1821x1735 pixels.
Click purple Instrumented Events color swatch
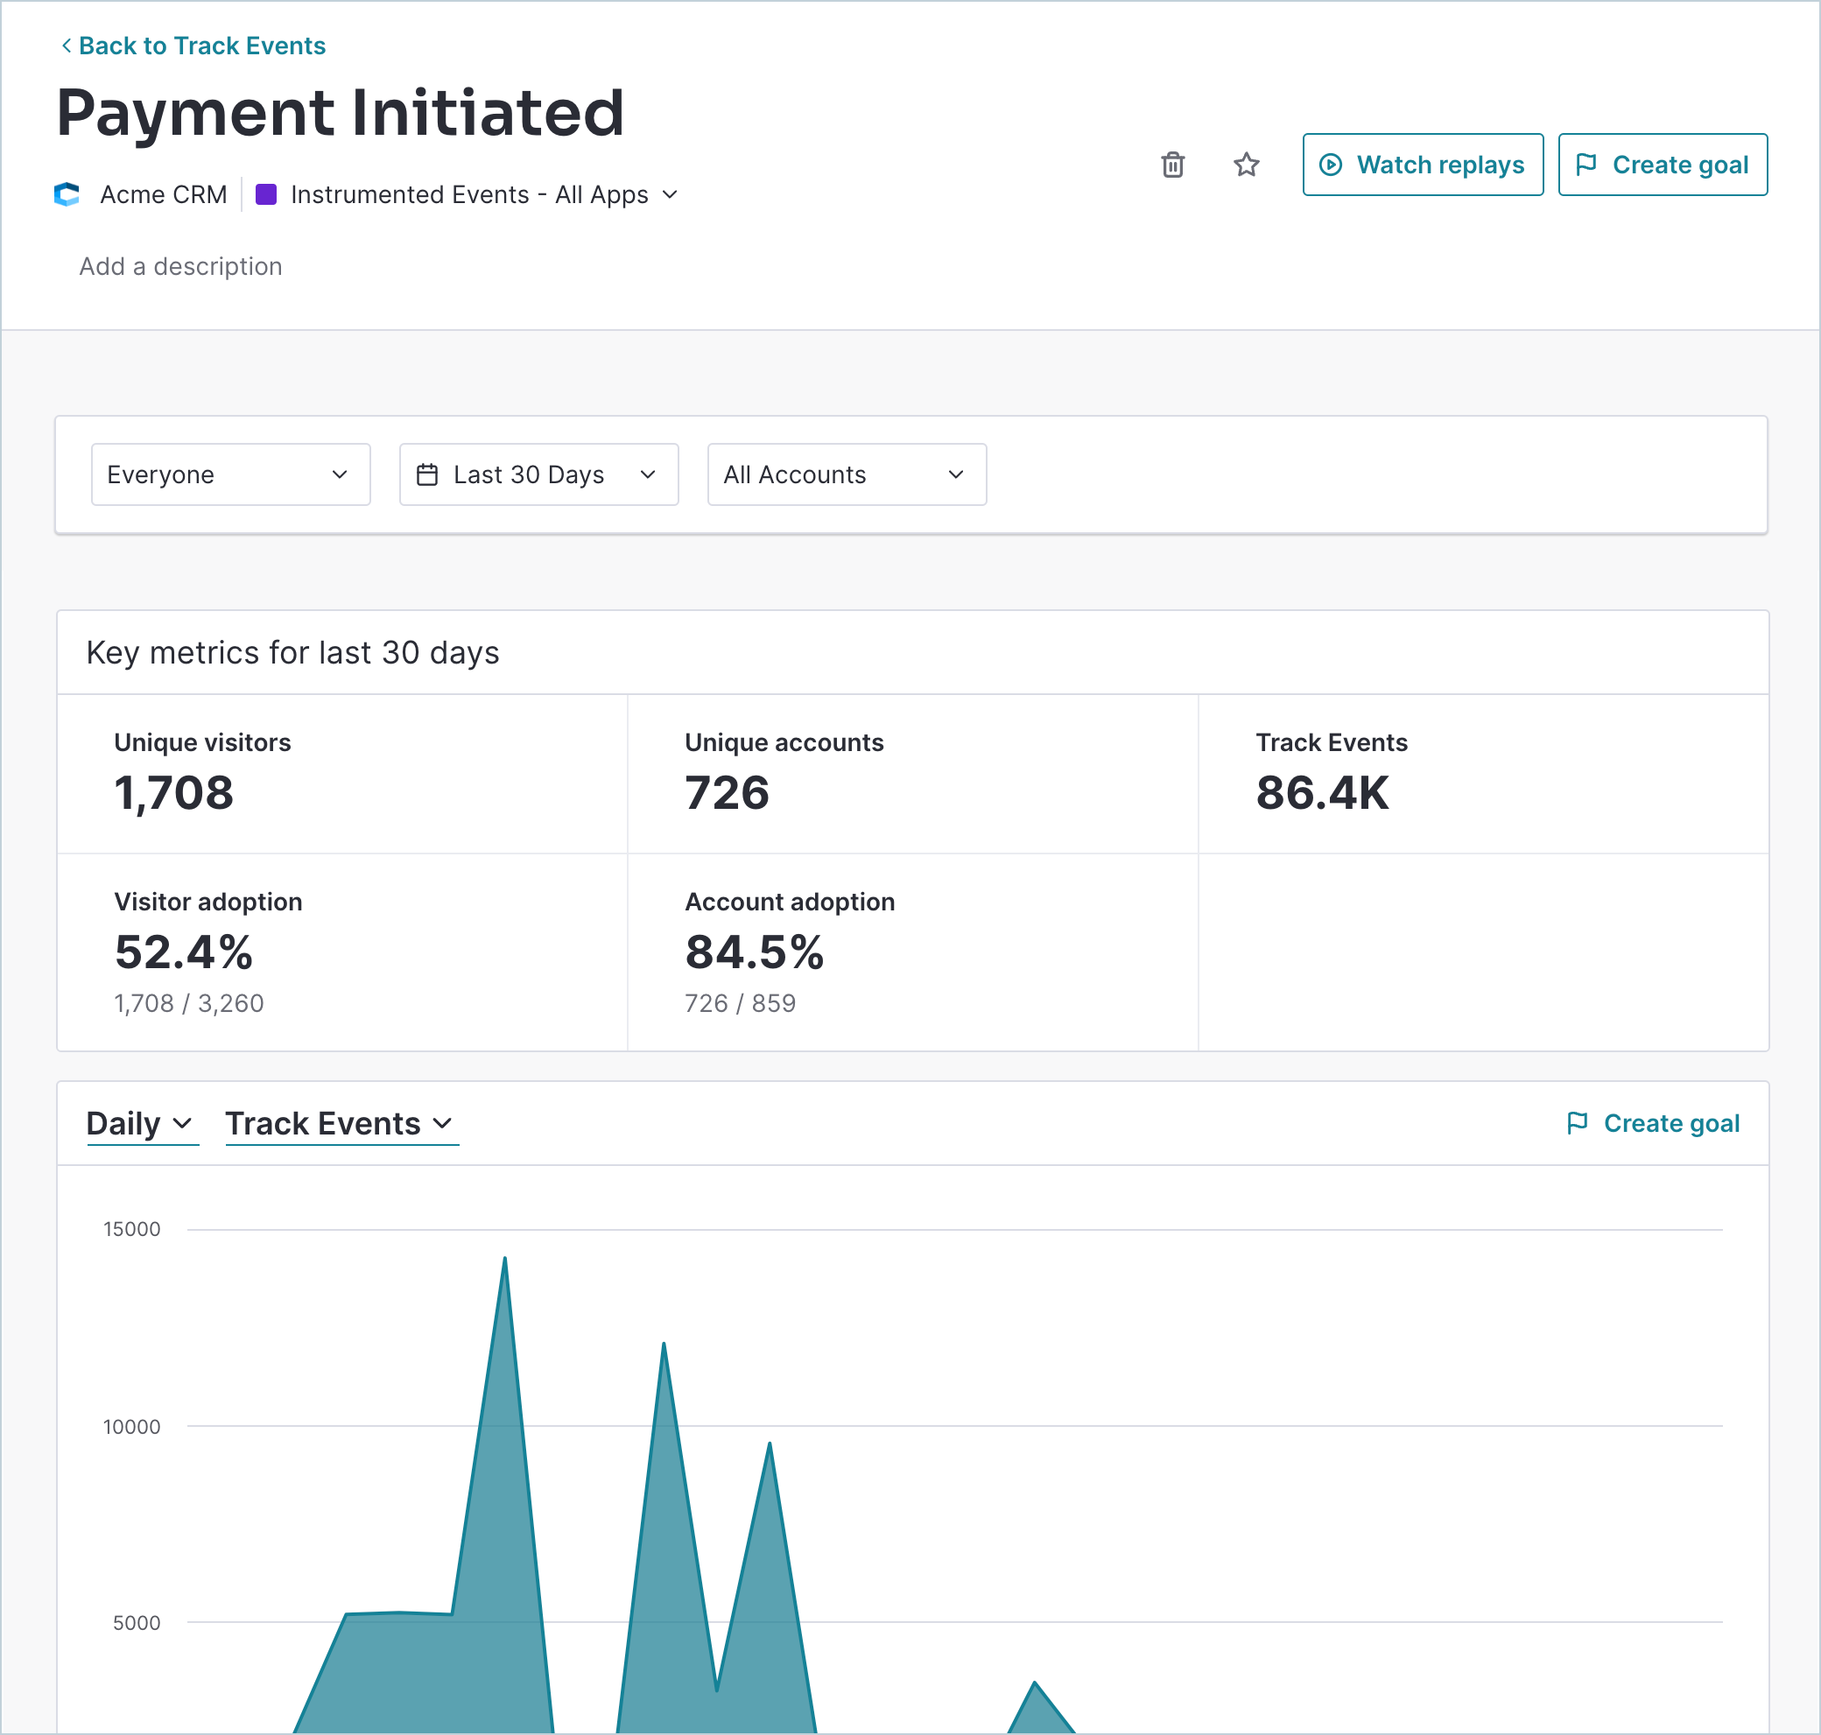point(266,194)
